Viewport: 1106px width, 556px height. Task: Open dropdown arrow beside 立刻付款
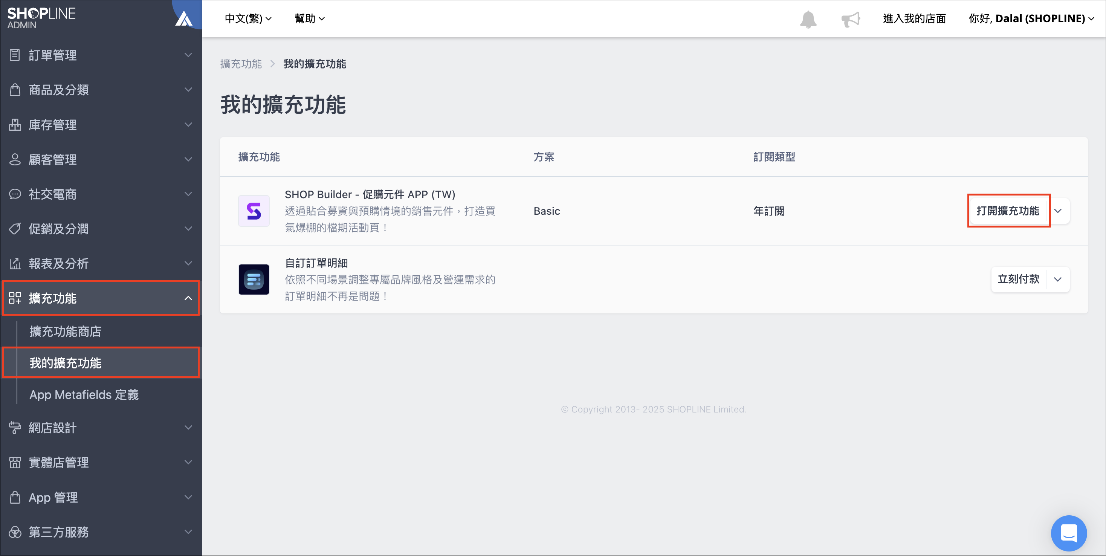[1057, 280]
